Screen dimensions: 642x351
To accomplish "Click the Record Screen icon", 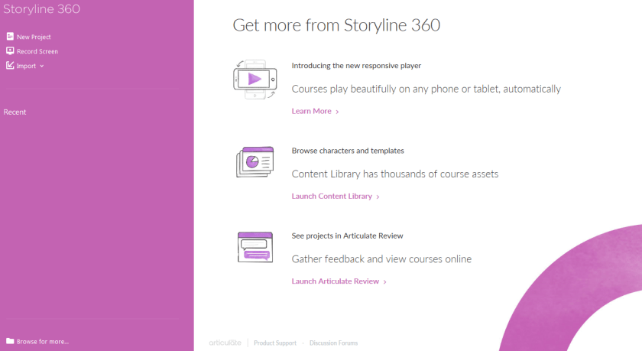I will pyautogui.click(x=10, y=50).
